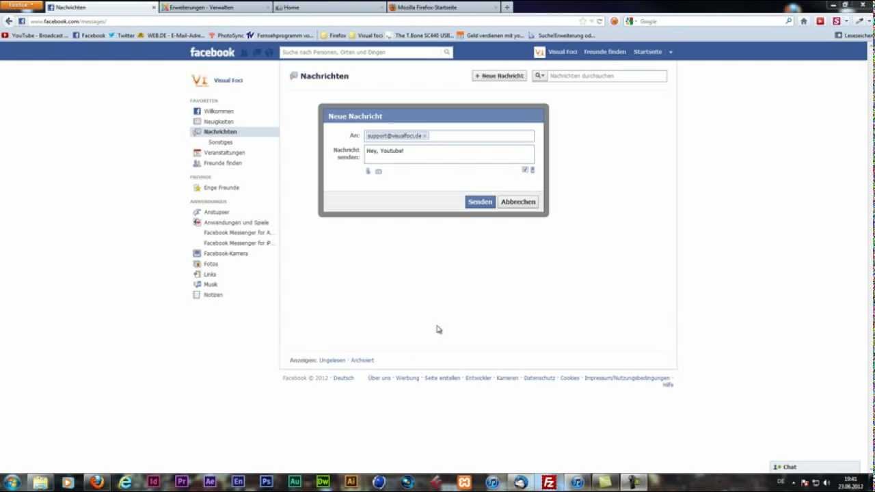Open Anstupser in the sidebar
875x492 pixels.
point(216,213)
